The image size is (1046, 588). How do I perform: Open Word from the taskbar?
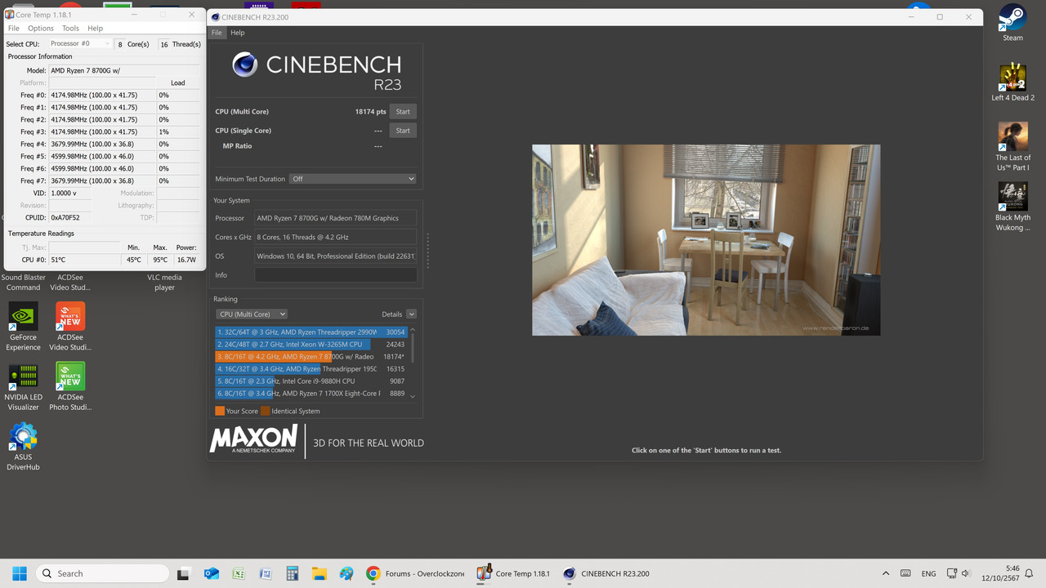coord(266,573)
